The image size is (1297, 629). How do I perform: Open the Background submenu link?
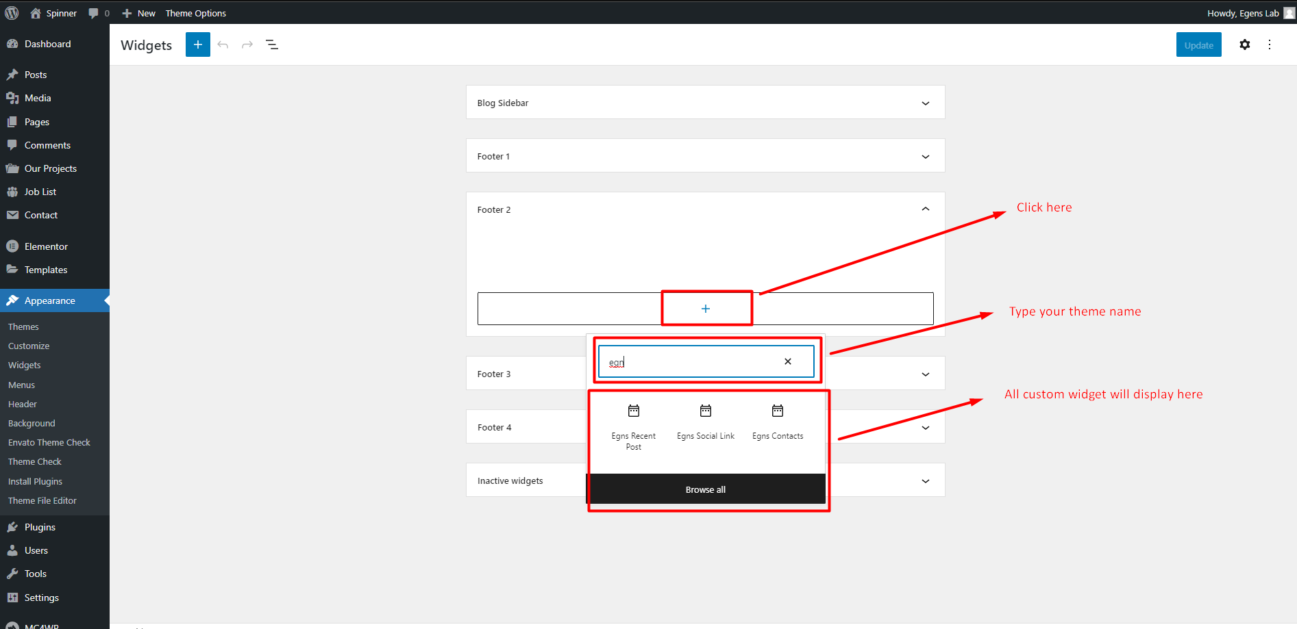[x=32, y=423]
